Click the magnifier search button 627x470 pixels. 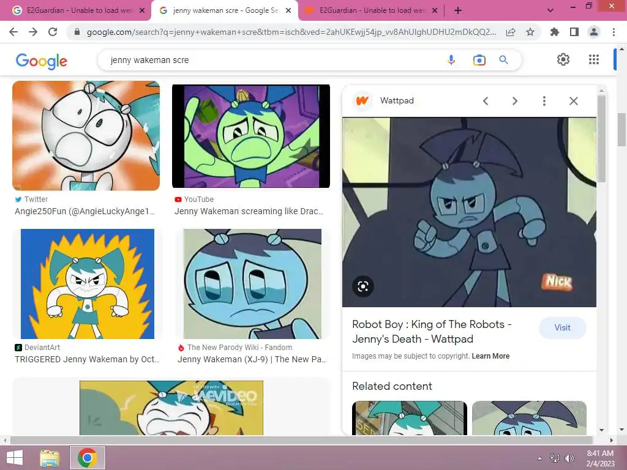click(503, 60)
